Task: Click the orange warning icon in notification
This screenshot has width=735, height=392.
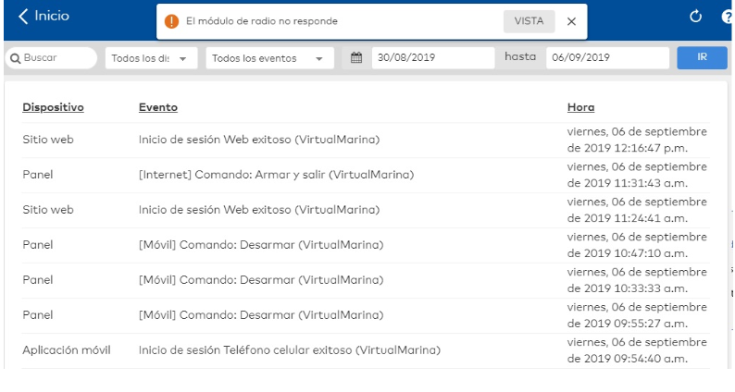Action: click(x=171, y=21)
